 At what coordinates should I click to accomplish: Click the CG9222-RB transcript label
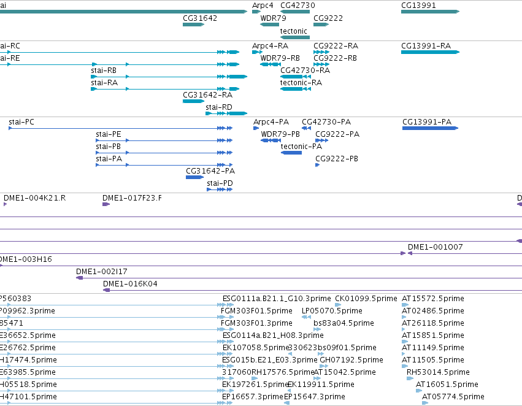coord(336,58)
